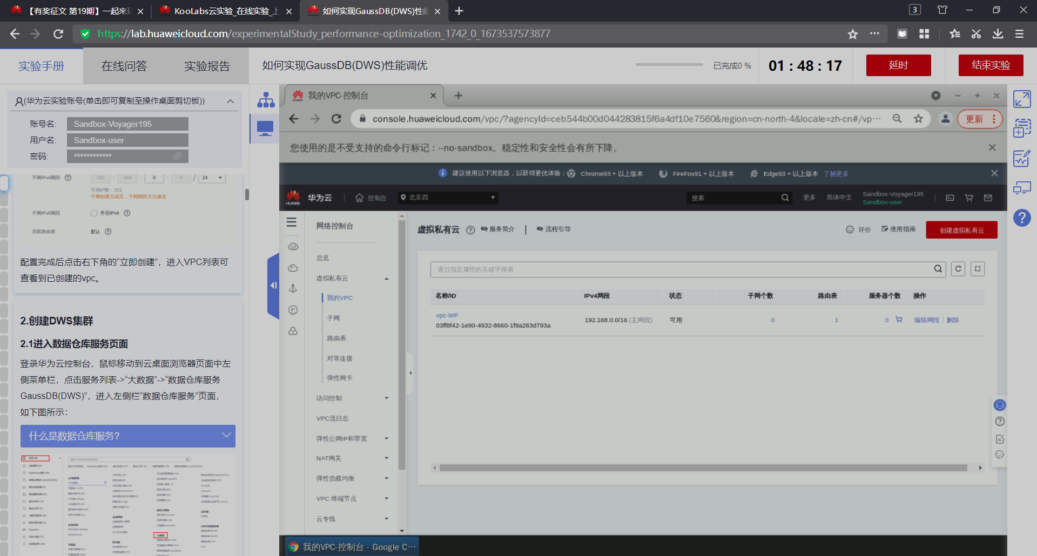This screenshot has height=556, width=1037.
Task: Click the fullscreen expand icon on right toolbar
Action: pyautogui.click(x=1022, y=99)
